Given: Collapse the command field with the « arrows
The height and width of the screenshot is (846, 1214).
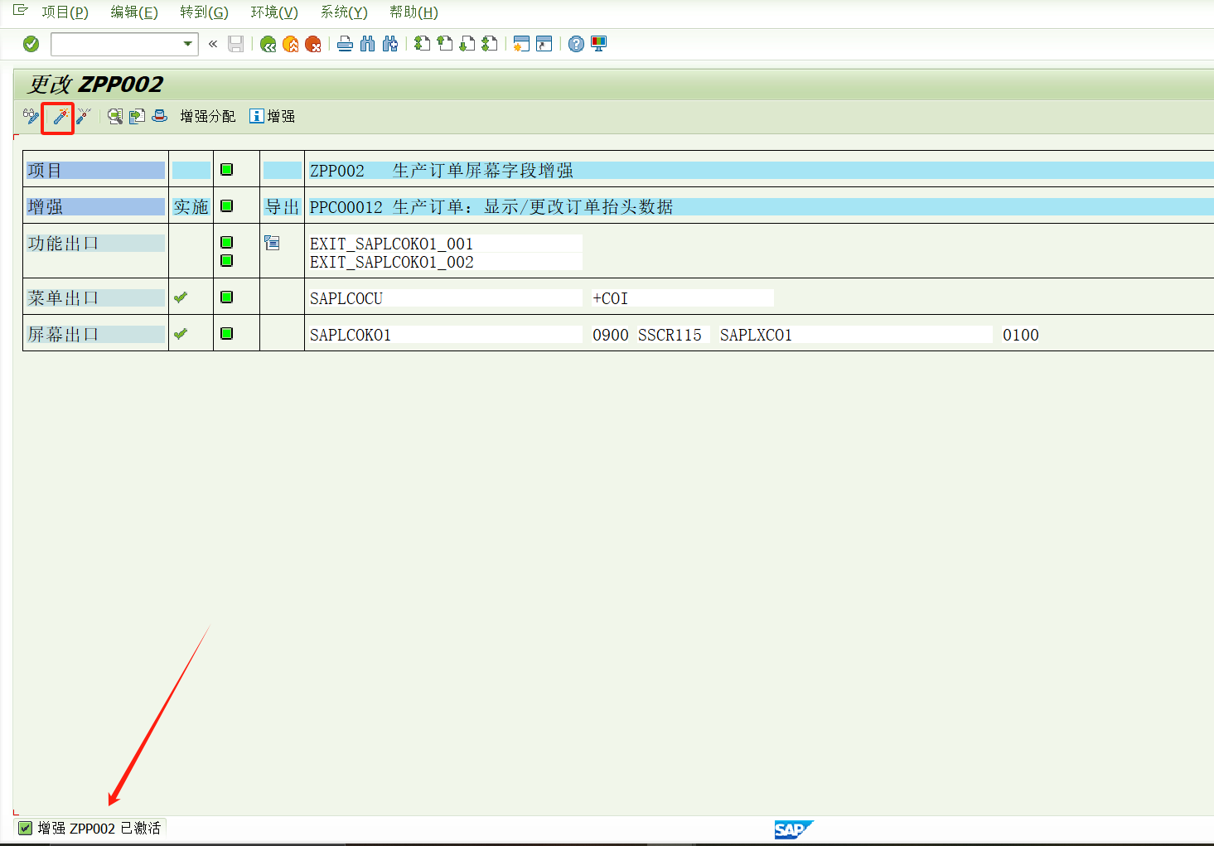Looking at the screenshot, I should (x=213, y=44).
